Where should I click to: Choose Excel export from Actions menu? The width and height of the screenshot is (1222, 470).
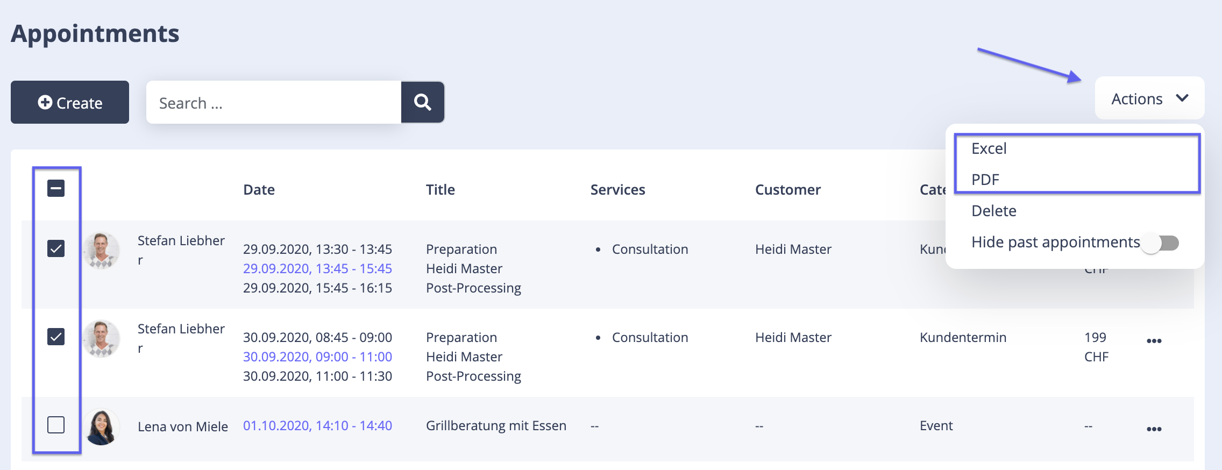coord(989,148)
